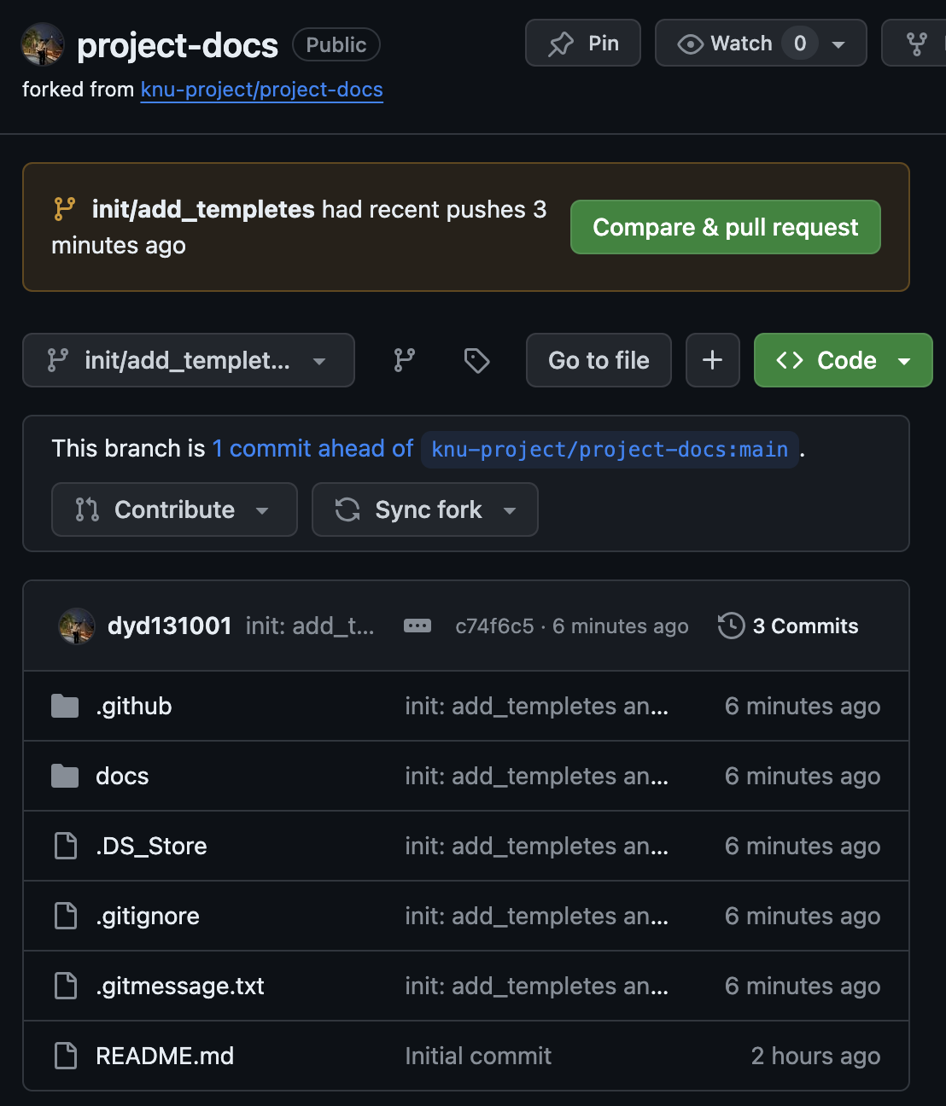Viewport: 946px width, 1106px height.
Task: Open commit hash c74f6c5
Action: [494, 626]
